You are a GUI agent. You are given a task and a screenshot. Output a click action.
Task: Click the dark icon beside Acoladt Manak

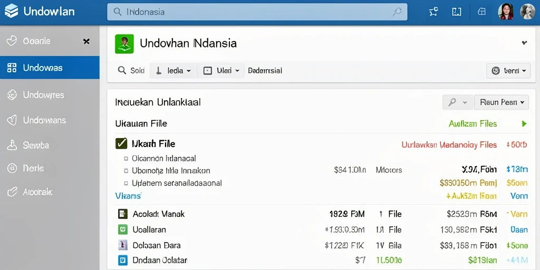coord(122,214)
